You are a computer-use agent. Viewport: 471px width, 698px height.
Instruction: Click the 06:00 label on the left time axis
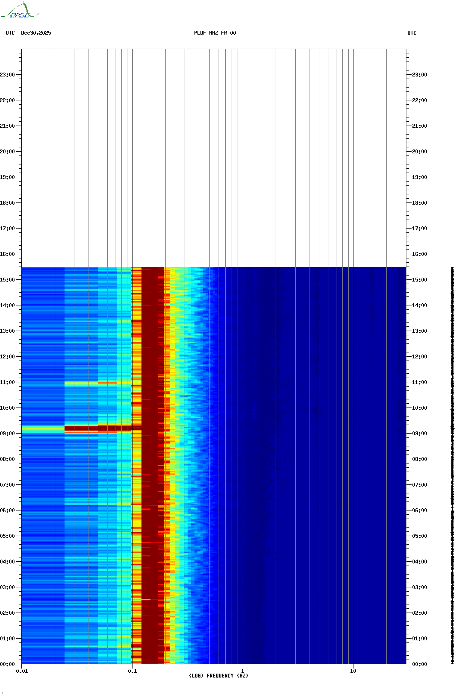7,510
